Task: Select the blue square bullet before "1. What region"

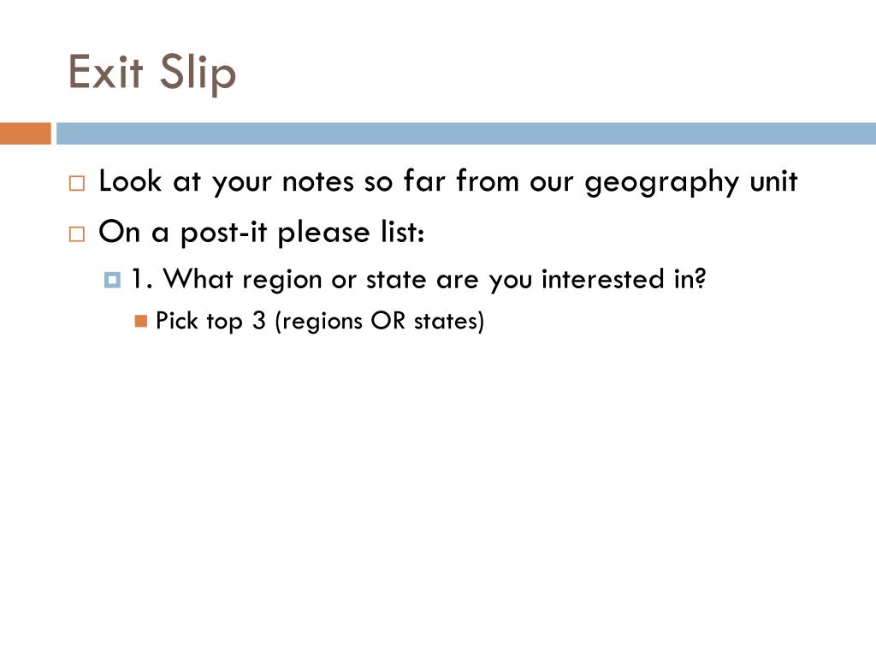Action: coord(111,280)
